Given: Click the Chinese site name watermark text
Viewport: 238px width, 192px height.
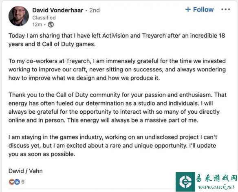Looking at the screenshot, I should coord(216,177).
